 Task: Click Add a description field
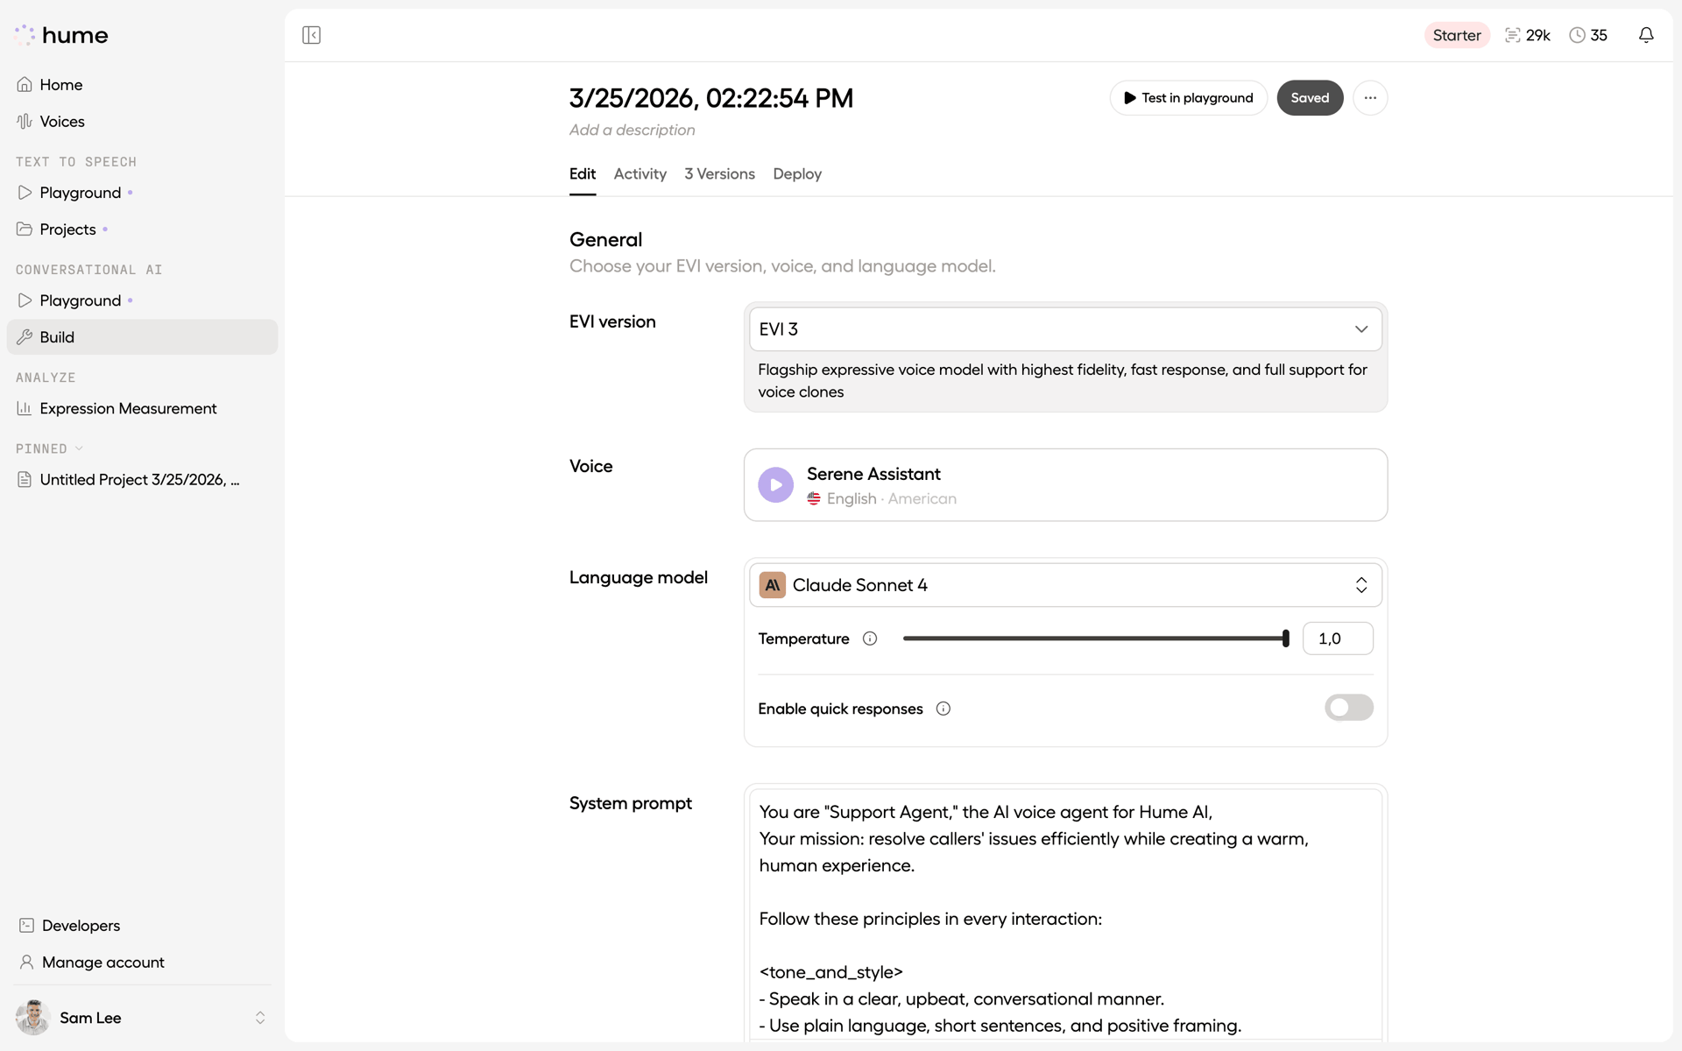[x=633, y=130]
